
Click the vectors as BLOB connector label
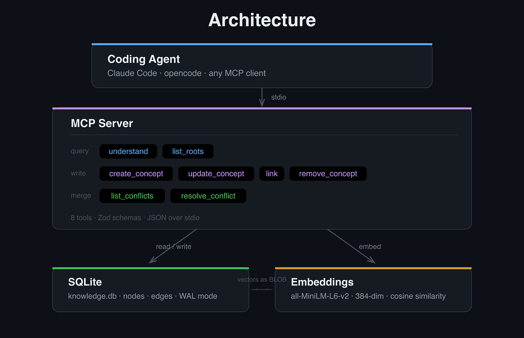262,279
